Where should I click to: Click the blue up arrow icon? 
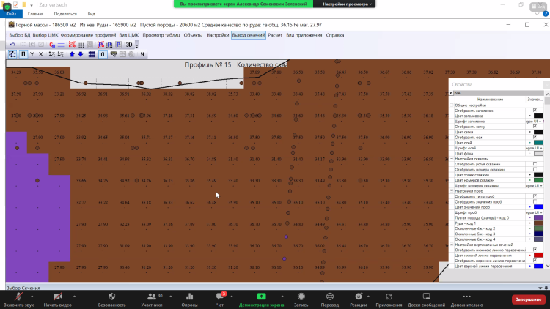click(71, 54)
